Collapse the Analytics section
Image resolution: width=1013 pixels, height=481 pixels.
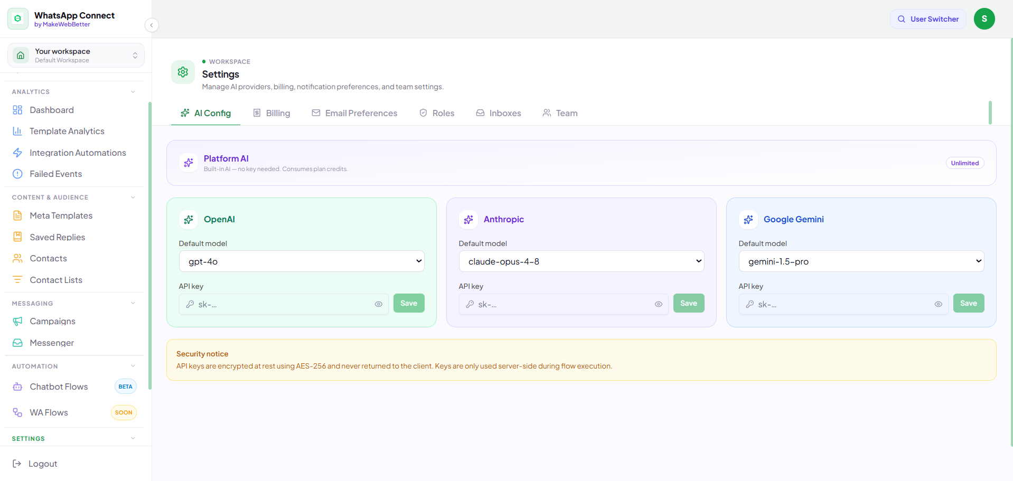click(133, 92)
